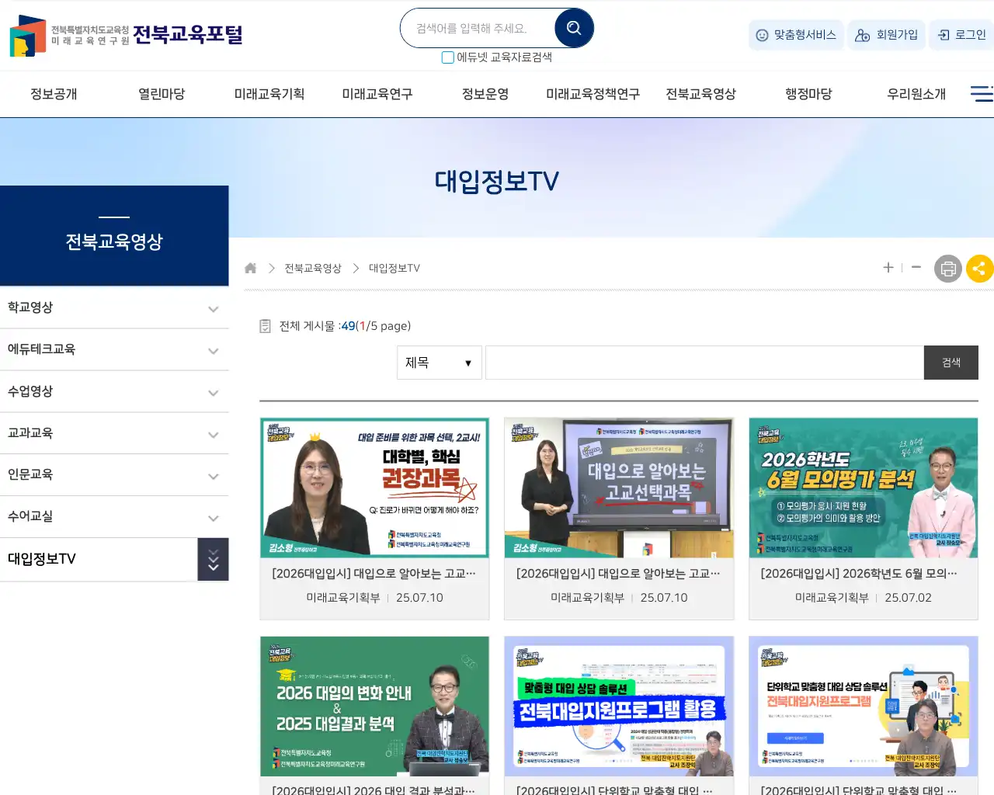Image resolution: width=994 pixels, height=795 pixels.
Task: Open 미래교육정책연구 main menu
Action: pyautogui.click(x=593, y=94)
